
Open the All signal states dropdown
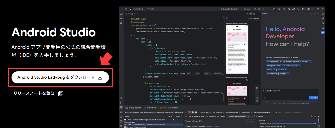pos(233,112)
